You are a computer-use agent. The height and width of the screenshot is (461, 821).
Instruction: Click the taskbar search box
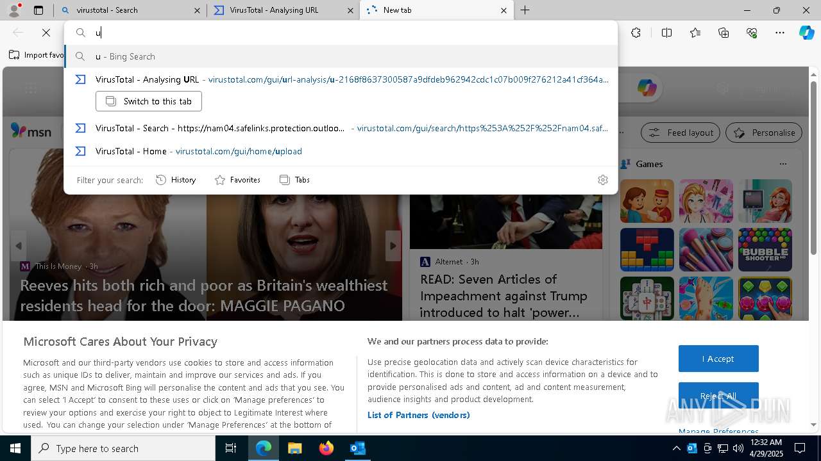click(123, 448)
